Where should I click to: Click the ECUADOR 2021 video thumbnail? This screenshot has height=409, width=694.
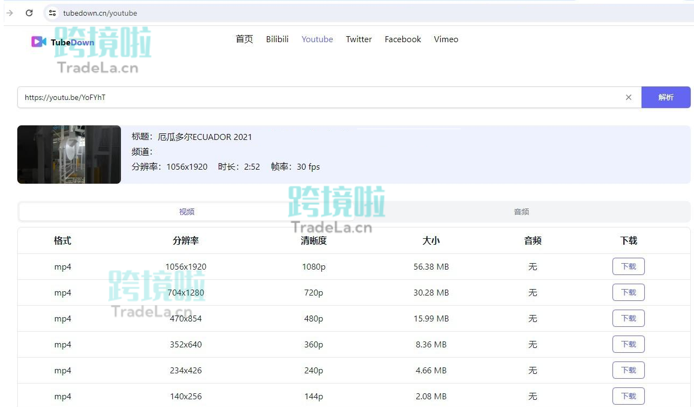69,155
